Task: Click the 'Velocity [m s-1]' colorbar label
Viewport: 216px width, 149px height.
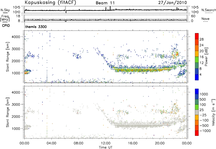Action: point(213,112)
